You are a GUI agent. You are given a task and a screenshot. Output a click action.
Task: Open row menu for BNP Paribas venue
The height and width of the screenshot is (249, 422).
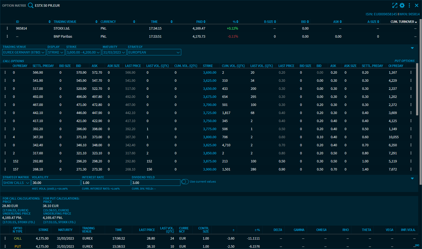coord(7,36)
